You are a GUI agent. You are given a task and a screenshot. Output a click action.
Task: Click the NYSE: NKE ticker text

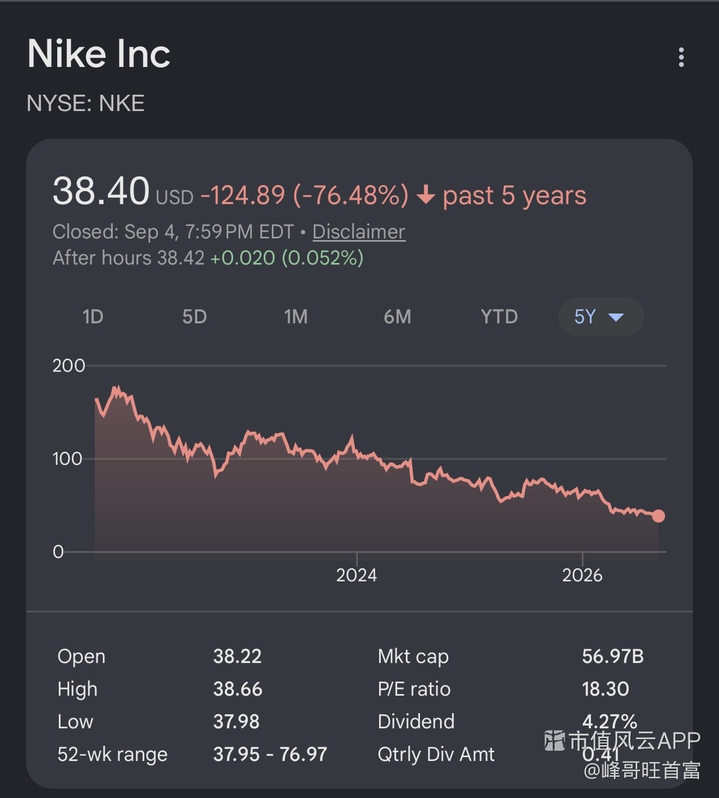point(86,103)
